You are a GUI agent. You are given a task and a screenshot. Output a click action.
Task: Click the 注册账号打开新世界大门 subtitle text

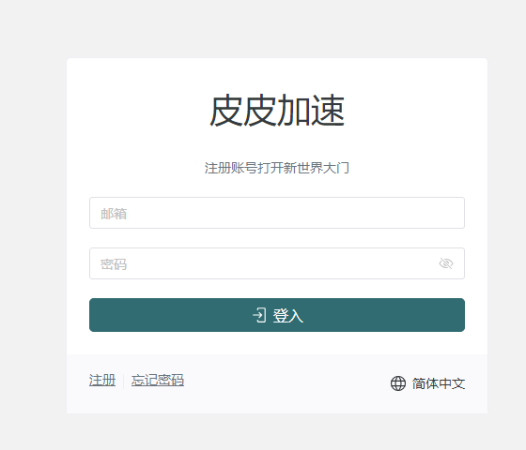coord(277,168)
